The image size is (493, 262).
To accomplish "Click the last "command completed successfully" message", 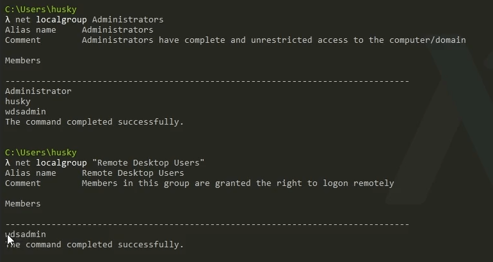I will point(94,245).
